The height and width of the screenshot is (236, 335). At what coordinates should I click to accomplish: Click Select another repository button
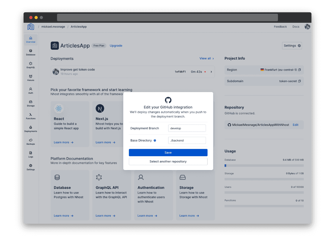tap(168, 161)
